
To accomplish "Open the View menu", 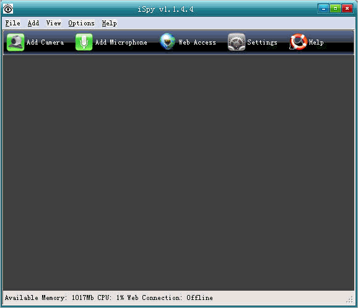I will coord(54,24).
